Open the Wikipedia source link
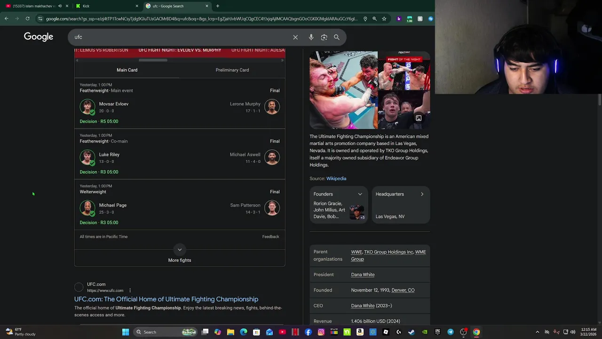The width and height of the screenshot is (602, 339). click(336, 178)
